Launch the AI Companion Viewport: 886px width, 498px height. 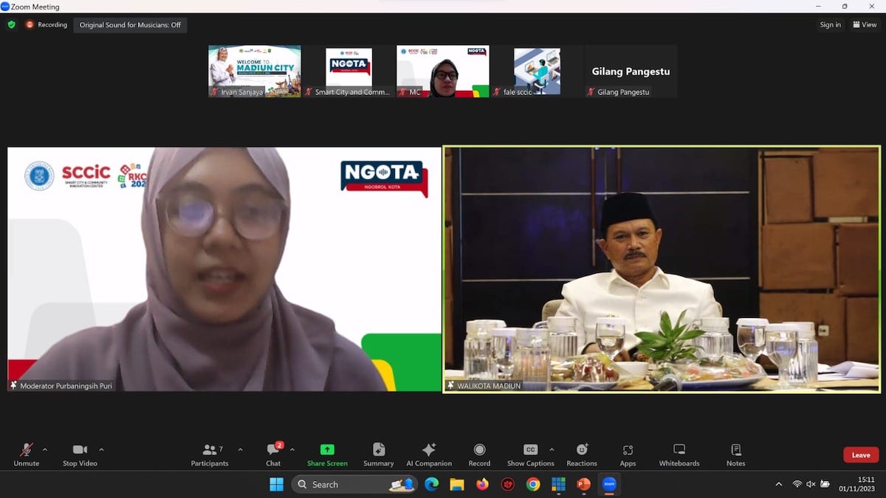point(429,454)
